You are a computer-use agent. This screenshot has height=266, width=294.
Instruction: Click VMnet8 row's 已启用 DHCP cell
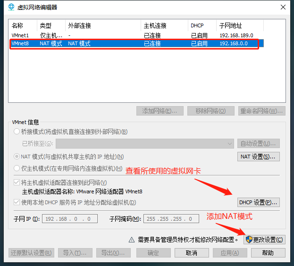point(199,43)
